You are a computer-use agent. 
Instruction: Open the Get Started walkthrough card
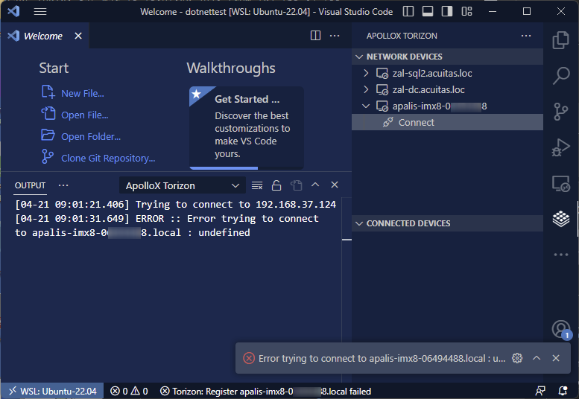[x=247, y=128]
